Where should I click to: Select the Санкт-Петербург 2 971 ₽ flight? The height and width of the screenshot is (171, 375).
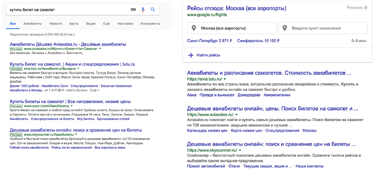coord(210,41)
